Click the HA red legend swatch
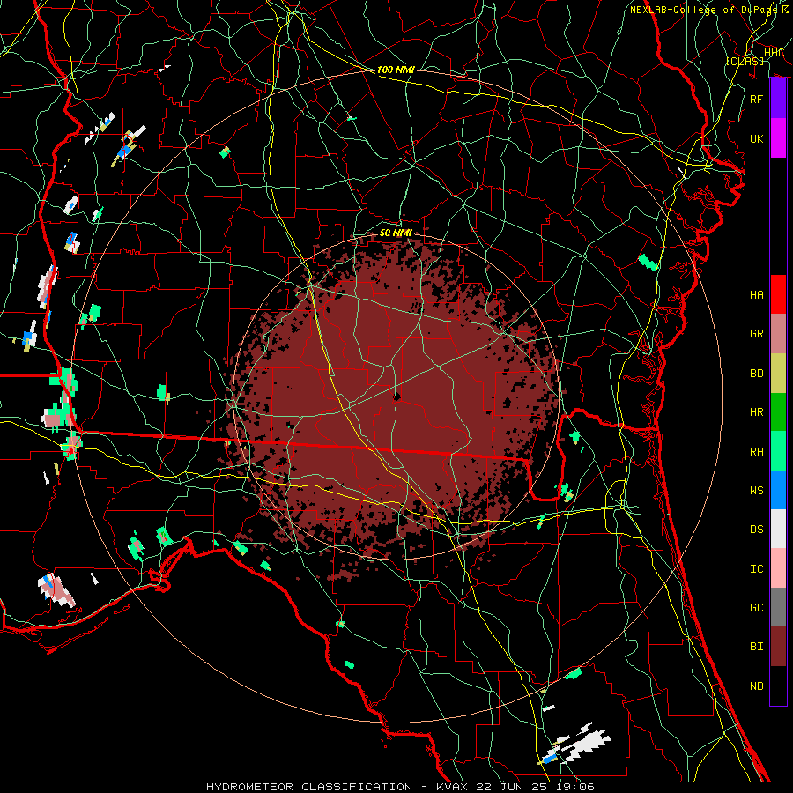793x793 pixels. click(778, 294)
